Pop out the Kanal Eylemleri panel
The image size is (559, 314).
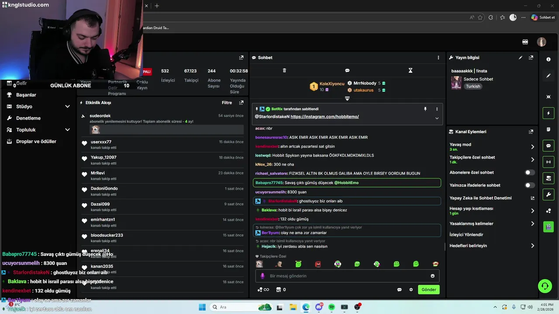click(x=531, y=132)
